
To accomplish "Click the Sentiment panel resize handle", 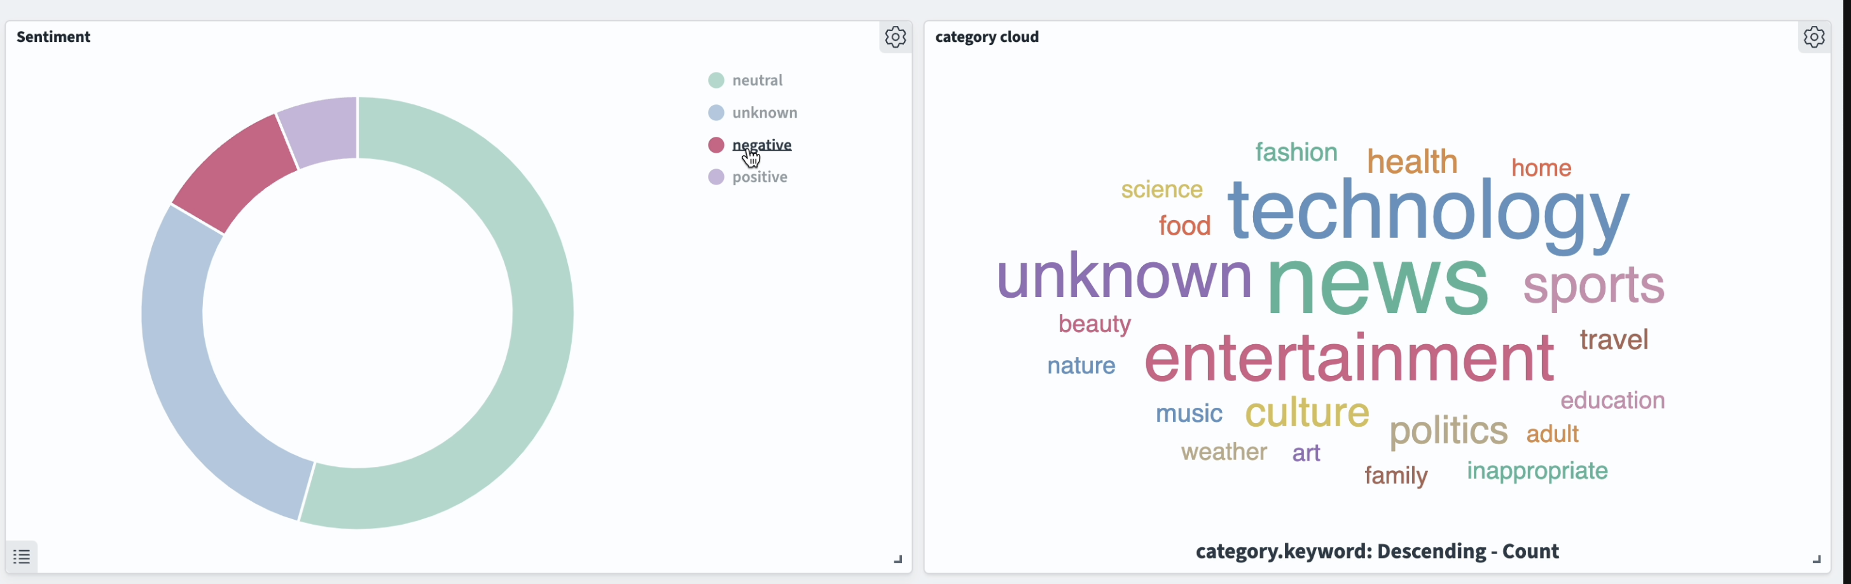I will pos(898,560).
